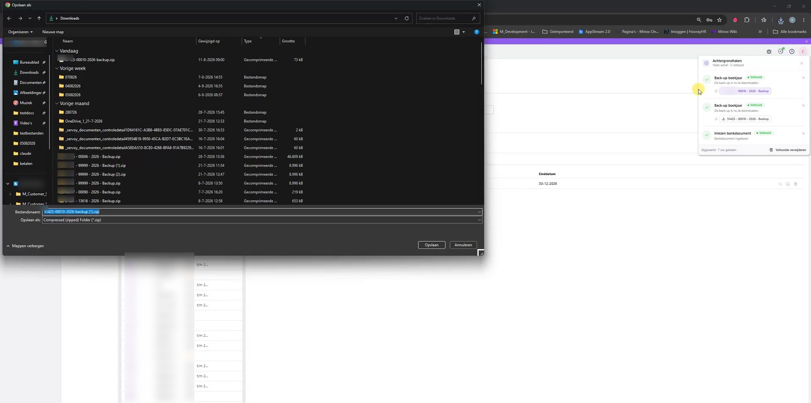811x403 pixels.
Task: Open the dialog help icon
Action: 476,32
